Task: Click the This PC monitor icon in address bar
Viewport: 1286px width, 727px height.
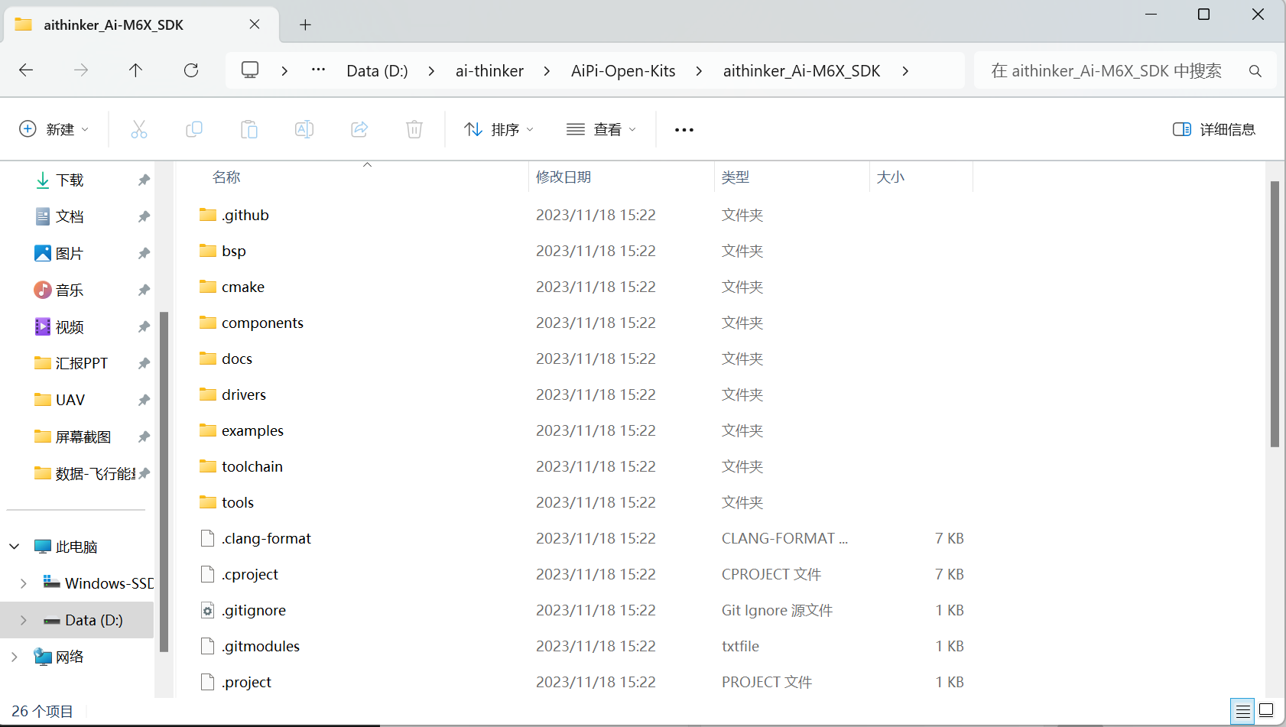Action: pyautogui.click(x=250, y=70)
